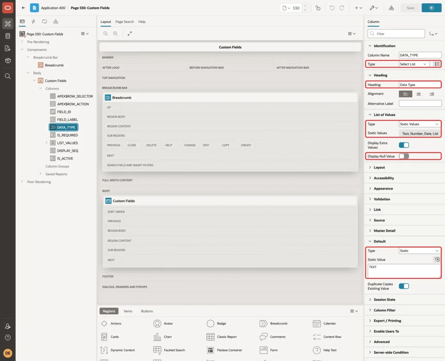
Task: Collapse the Identification property group
Action: pyautogui.click(x=370, y=46)
